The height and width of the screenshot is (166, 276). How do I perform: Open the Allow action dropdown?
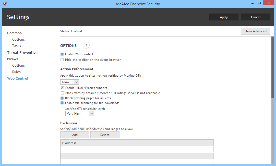click(x=69, y=82)
